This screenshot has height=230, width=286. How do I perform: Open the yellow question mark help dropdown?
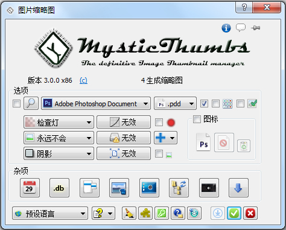click(103, 213)
